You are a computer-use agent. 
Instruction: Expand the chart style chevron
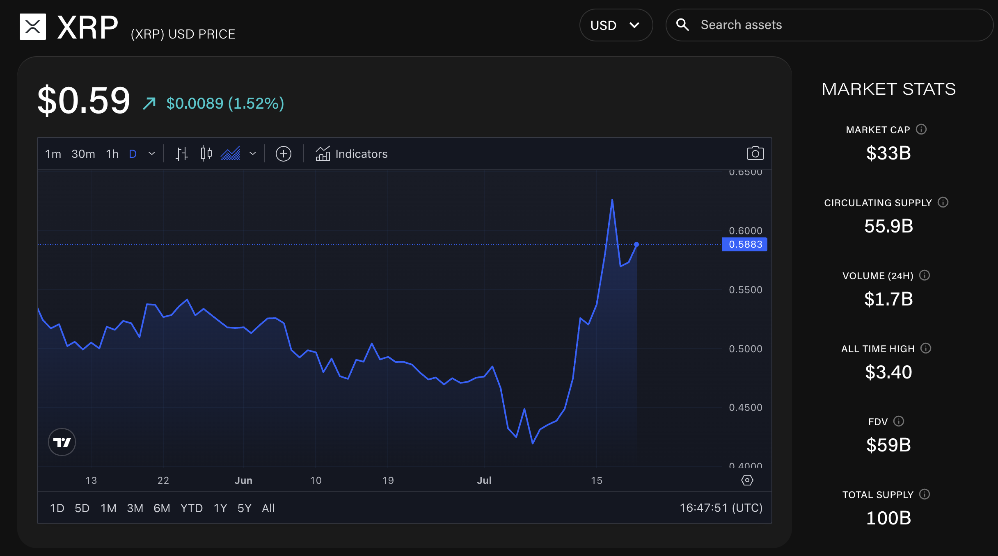pyautogui.click(x=253, y=154)
